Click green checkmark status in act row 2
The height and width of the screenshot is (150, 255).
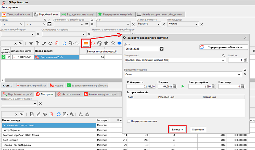(x=4, y=57)
